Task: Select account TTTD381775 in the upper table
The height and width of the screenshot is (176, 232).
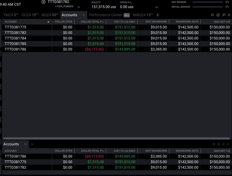Action: coord(15,27)
